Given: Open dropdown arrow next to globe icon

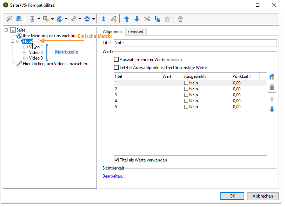Looking at the screenshot, I should click(66, 19).
